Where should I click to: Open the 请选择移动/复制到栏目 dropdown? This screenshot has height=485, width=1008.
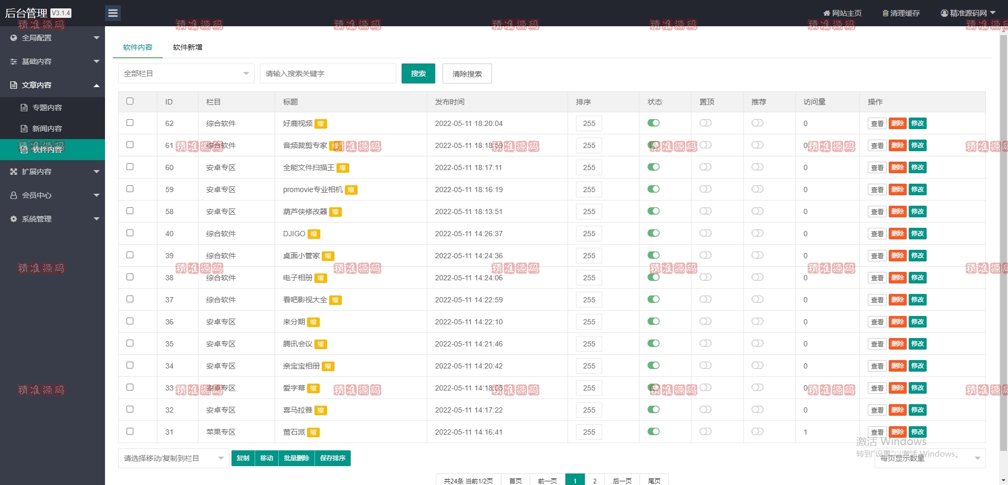click(174, 458)
